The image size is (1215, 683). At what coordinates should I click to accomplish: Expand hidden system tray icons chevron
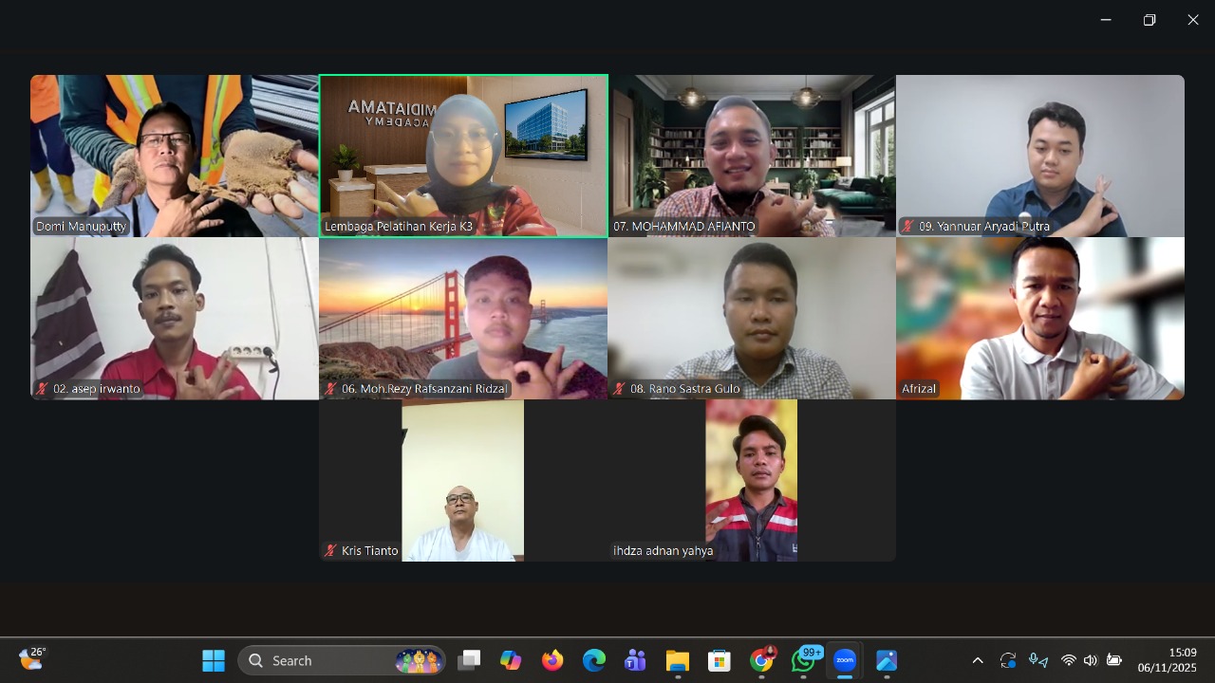pos(978,660)
